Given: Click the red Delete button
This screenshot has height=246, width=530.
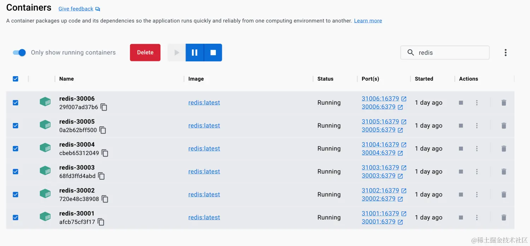Looking at the screenshot, I should (x=145, y=53).
